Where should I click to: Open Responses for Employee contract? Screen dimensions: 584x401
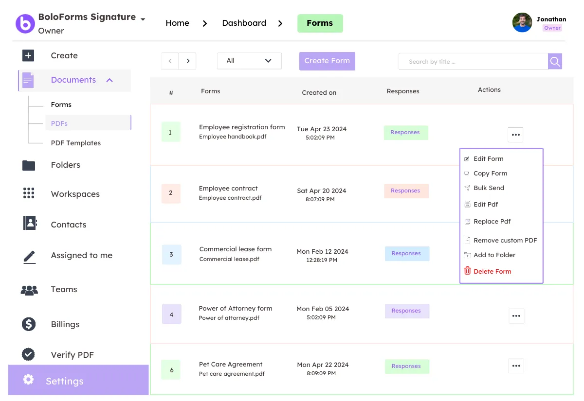point(405,191)
